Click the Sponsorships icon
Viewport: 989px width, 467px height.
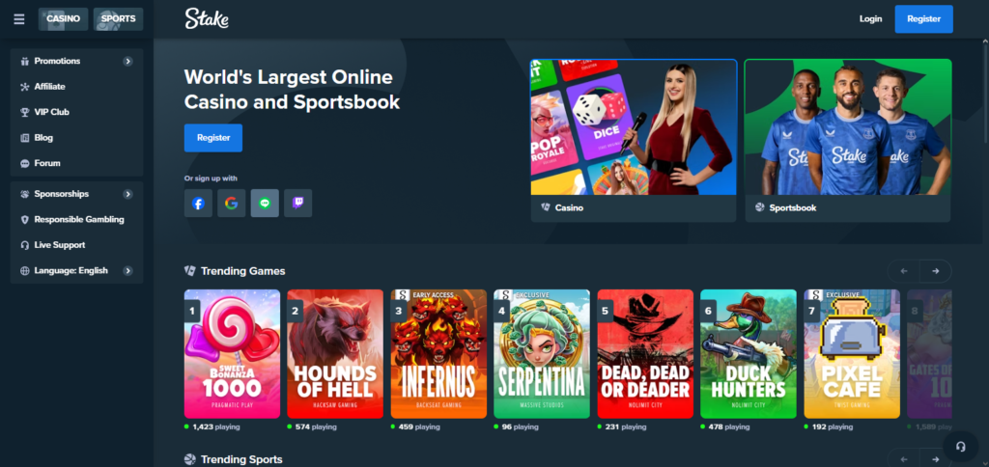coord(24,194)
